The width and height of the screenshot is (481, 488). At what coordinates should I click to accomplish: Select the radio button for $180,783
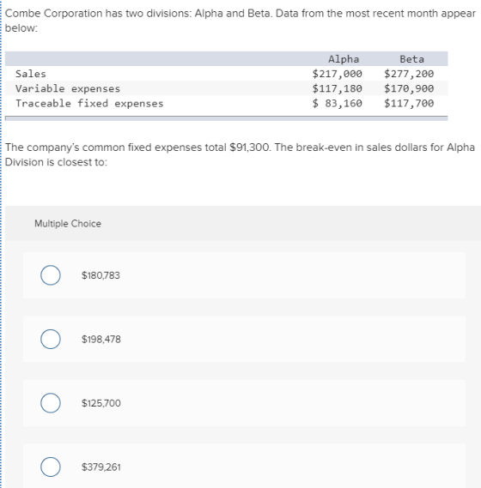[x=51, y=275]
